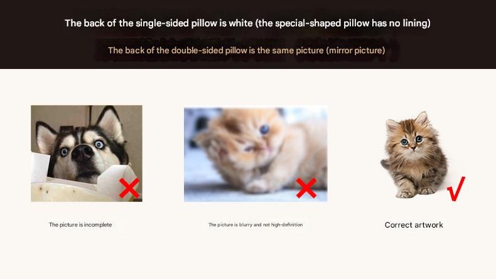Click the husky's black nose
The image size is (496, 279).
tap(82, 153)
